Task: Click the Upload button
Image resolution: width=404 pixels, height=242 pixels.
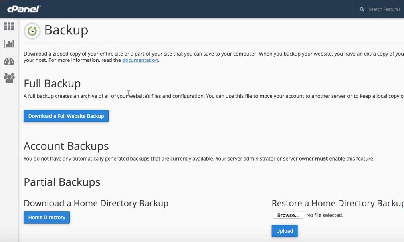Action: 285,231
